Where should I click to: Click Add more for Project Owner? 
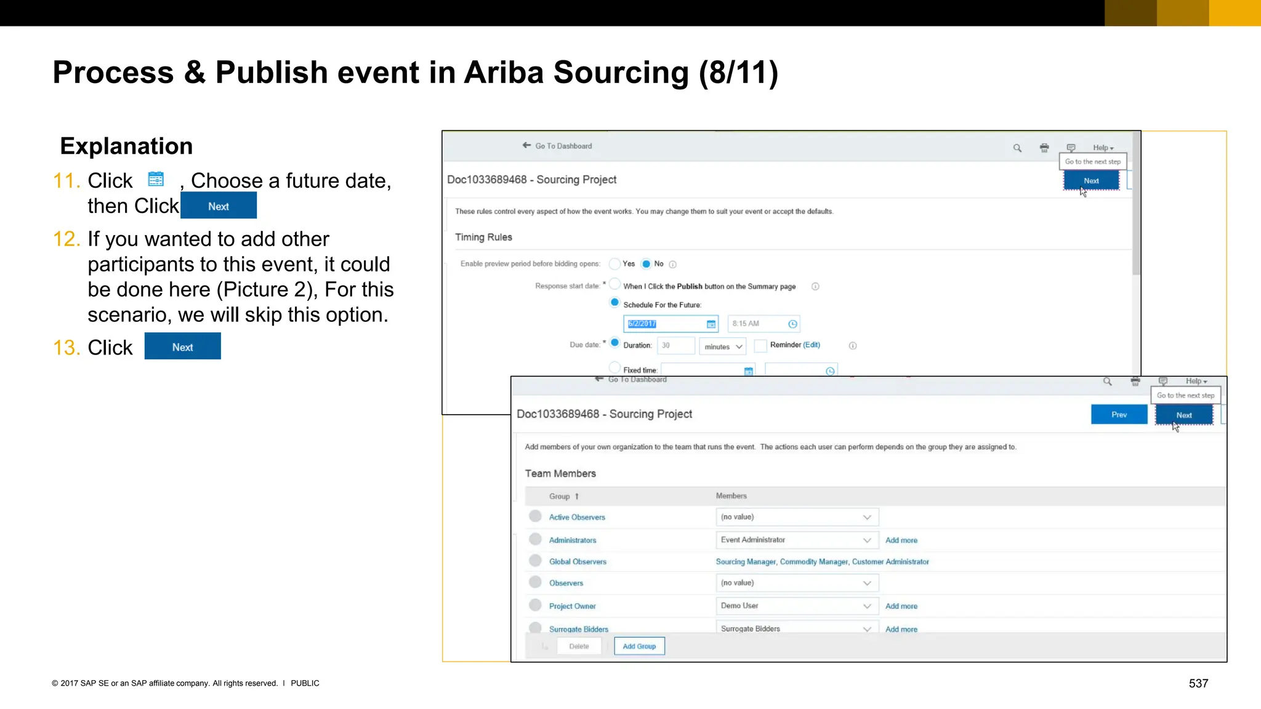(x=901, y=606)
